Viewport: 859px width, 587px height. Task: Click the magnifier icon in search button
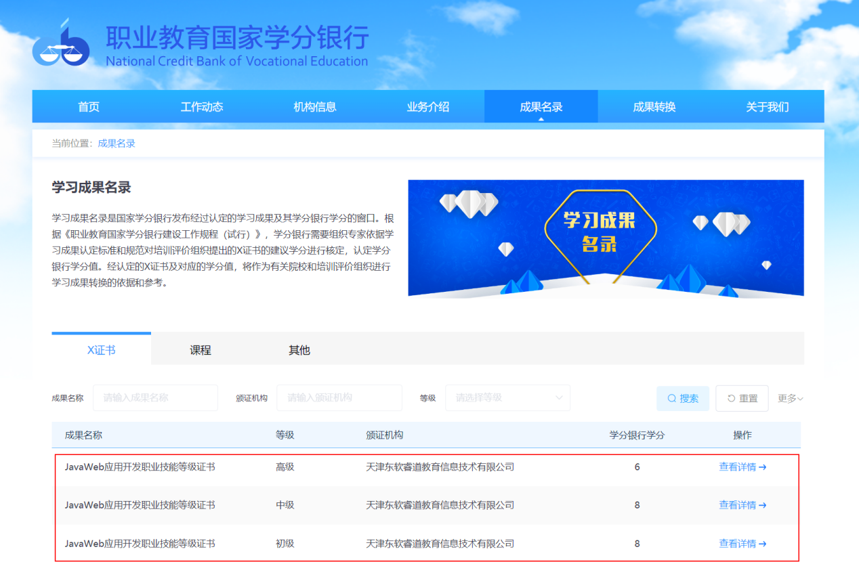[671, 399]
